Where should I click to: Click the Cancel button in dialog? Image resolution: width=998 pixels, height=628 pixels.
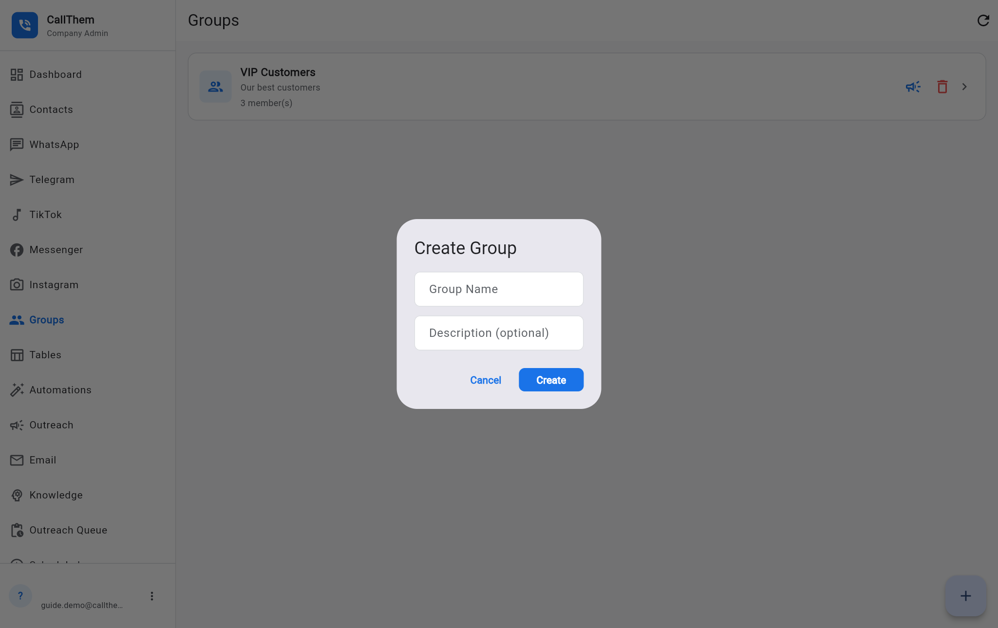click(485, 380)
